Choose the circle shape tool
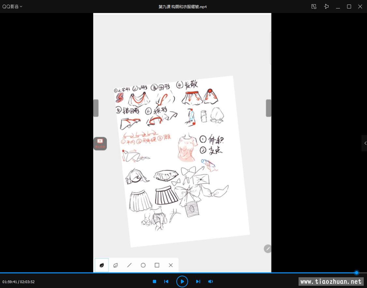The image size is (367, 288). click(143, 265)
